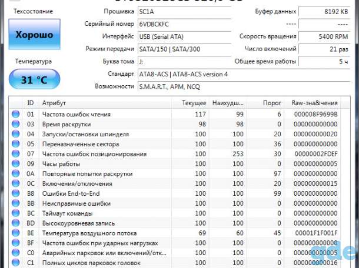This screenshot has height=268, width=359.
Task: Click status circle for Включения/отключения
Action: [x=15, y=183]
